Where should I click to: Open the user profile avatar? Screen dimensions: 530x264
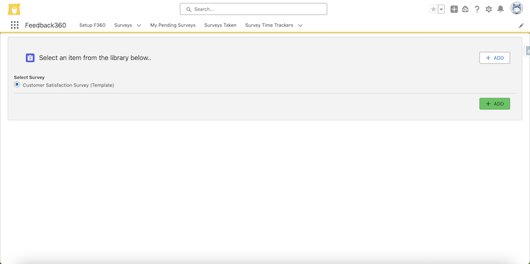tap(516, 9)
